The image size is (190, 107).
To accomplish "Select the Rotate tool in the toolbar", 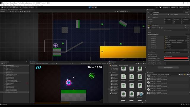I will coord(8,7).
